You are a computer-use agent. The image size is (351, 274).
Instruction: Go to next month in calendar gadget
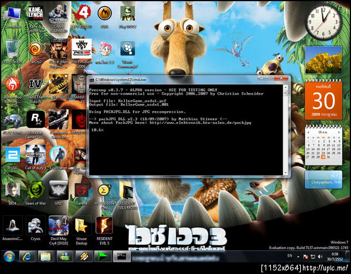pos(339,132)
